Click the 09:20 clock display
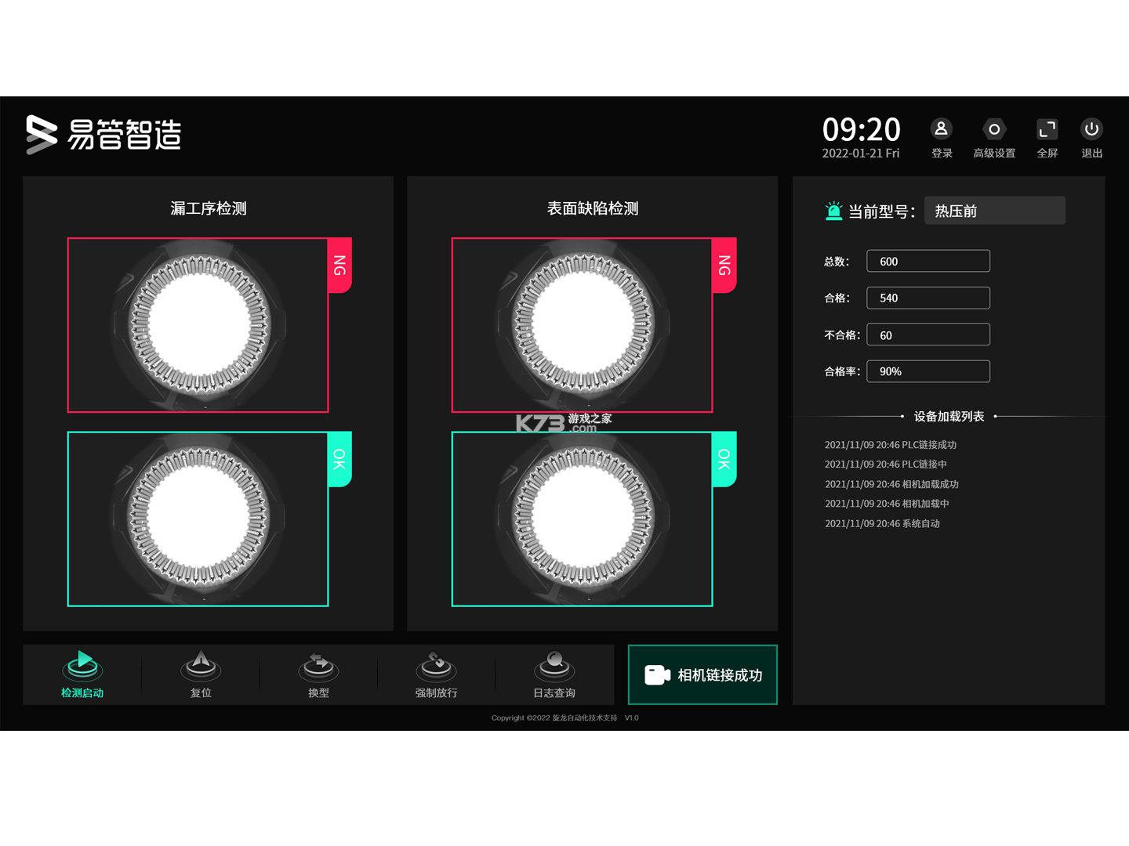This screenshot has height=846, width=1129. pyautogui.click(x=861, y=129)
